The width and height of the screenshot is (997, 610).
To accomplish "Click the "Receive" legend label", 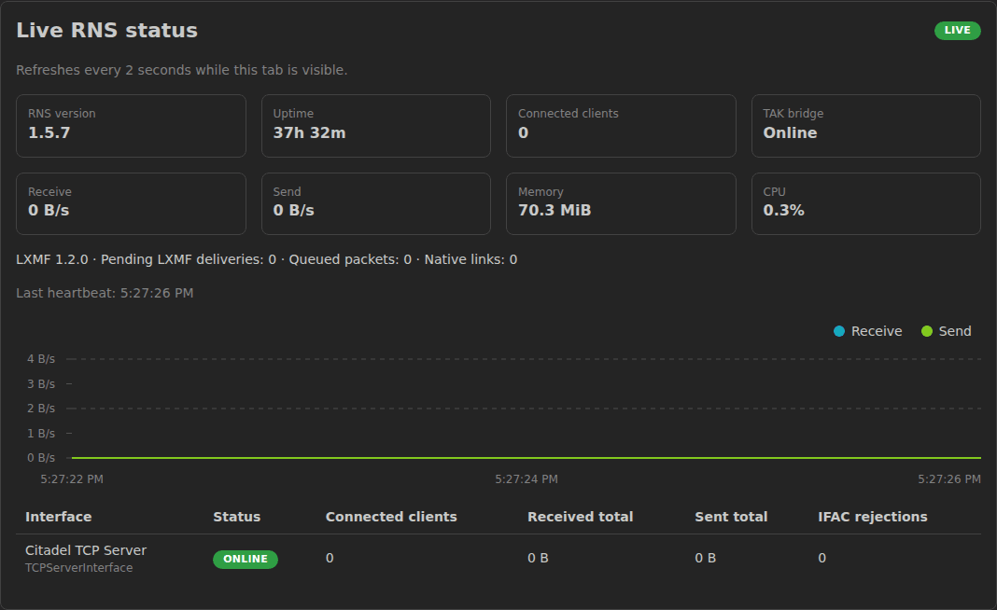I will pos(877,331).
